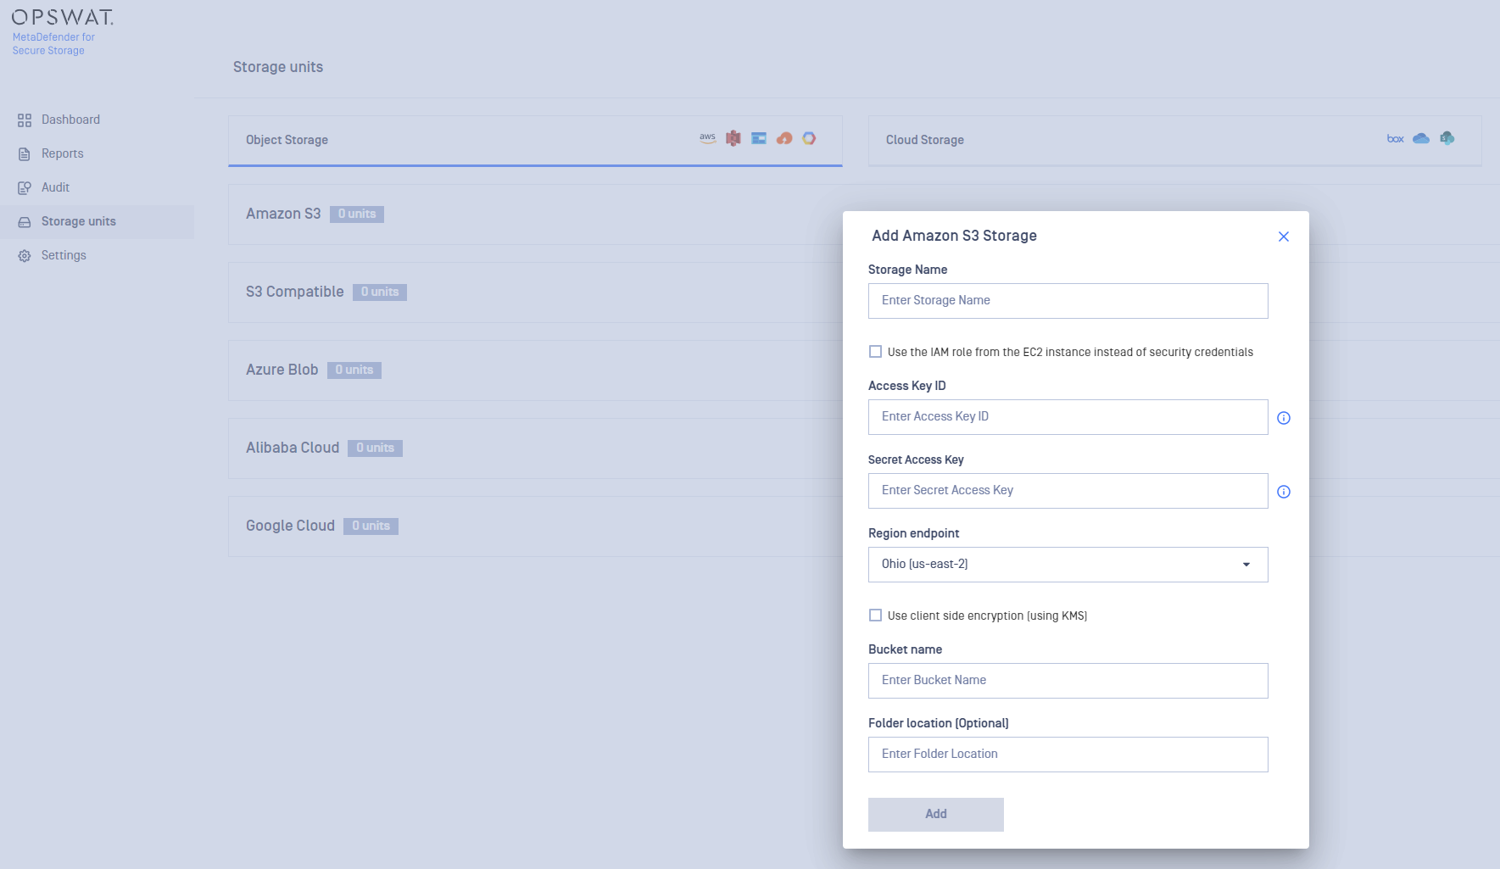1500x869 pixels.
Task: Click the 'Storage units' page heading
Action: pos(278,67)
